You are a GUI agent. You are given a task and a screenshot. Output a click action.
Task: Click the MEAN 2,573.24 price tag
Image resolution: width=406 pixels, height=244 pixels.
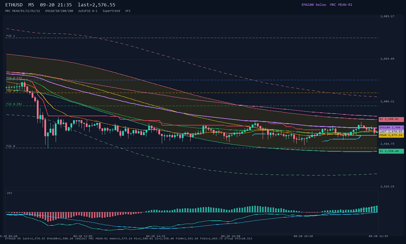tap(391, 135)
